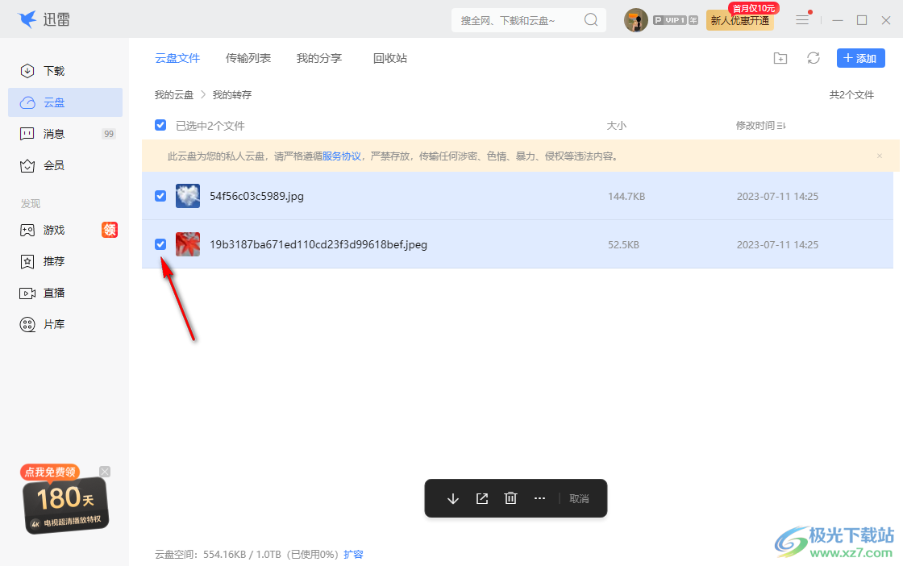
Task: Open the red leaf thumbnail image
Action: pos(188,244)
